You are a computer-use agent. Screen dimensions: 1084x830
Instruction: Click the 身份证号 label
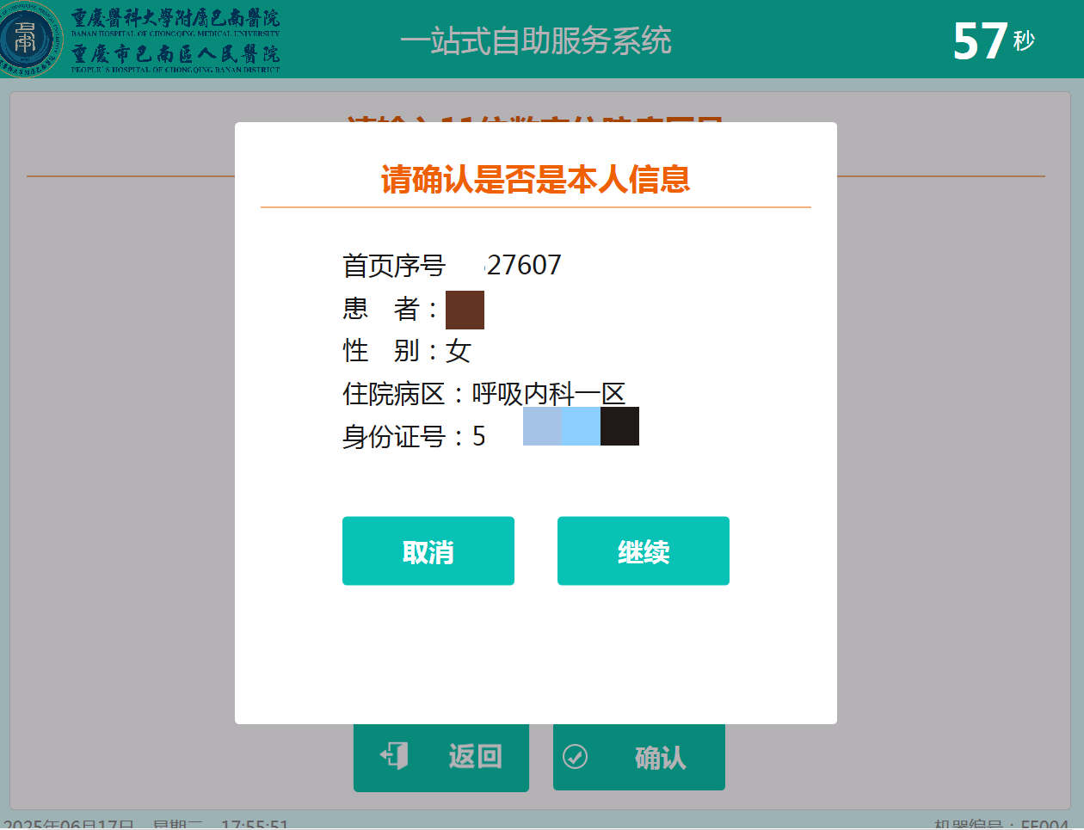[x=394, y=437]
